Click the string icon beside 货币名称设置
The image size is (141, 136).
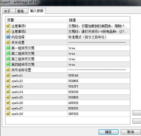(8, 70)
